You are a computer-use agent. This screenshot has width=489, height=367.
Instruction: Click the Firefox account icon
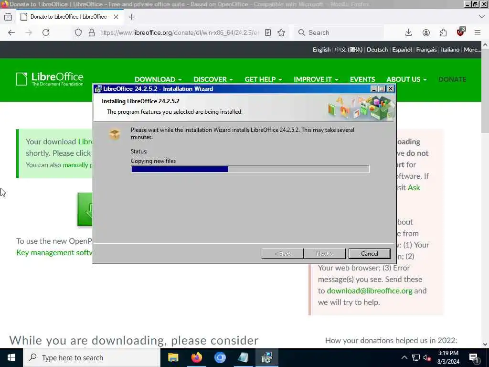pos(426,32)
